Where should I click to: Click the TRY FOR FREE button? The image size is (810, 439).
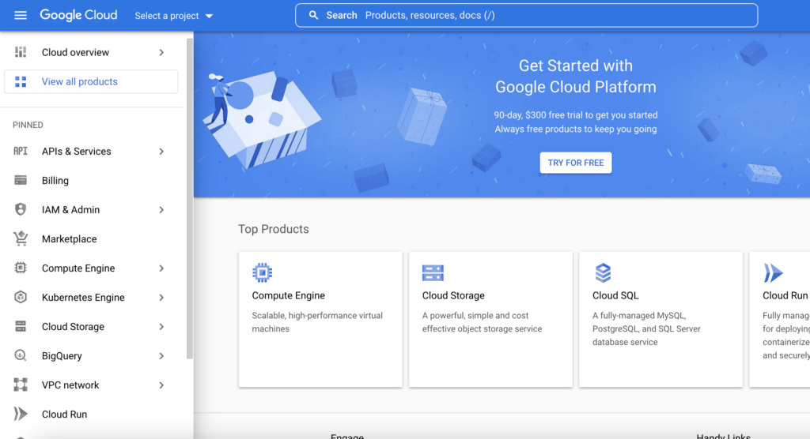576,163
